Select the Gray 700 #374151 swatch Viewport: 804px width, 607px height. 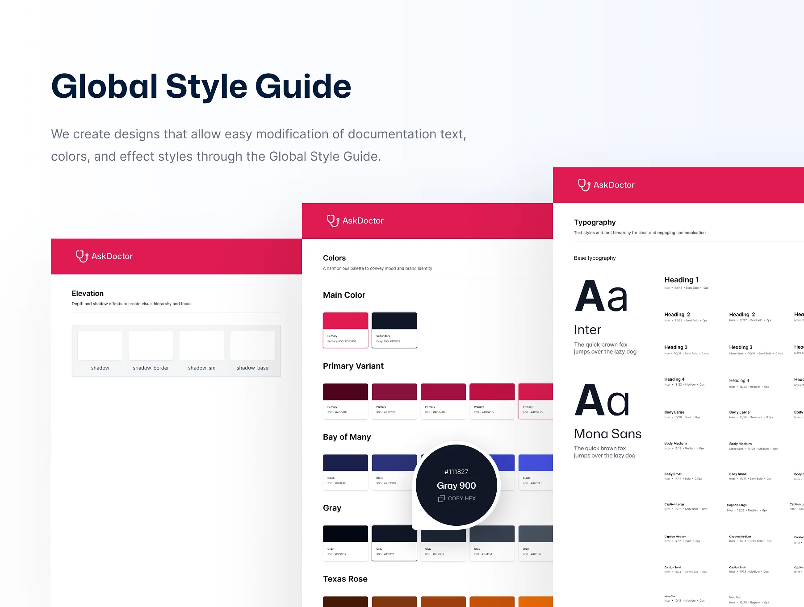pyautogui.click(x=492, y=543)
